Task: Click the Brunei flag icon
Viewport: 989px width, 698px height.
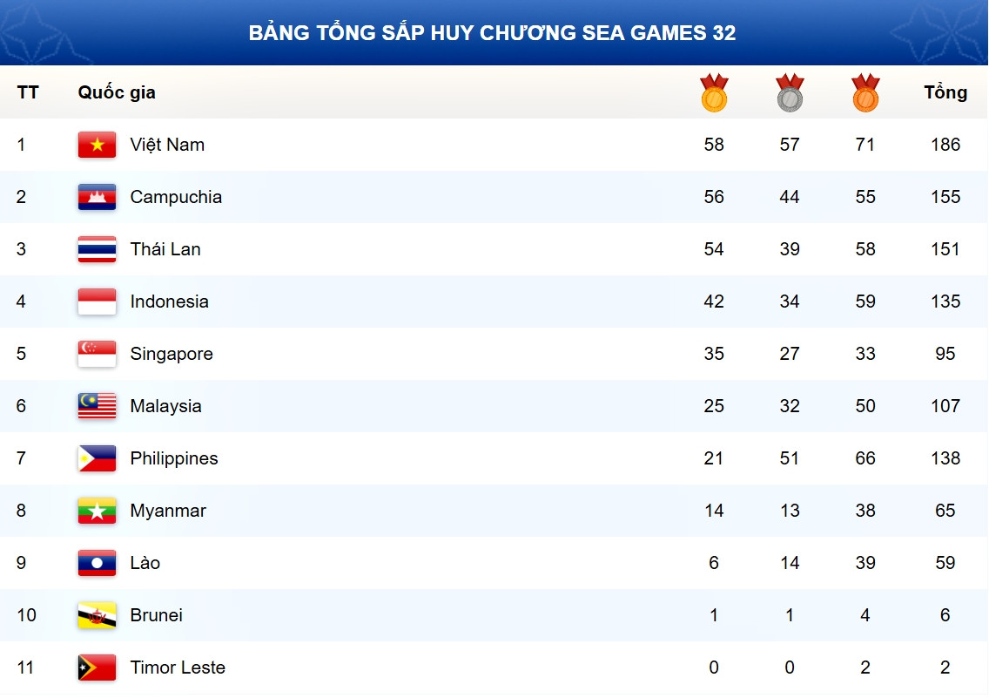Action: [x=97, y=615]
